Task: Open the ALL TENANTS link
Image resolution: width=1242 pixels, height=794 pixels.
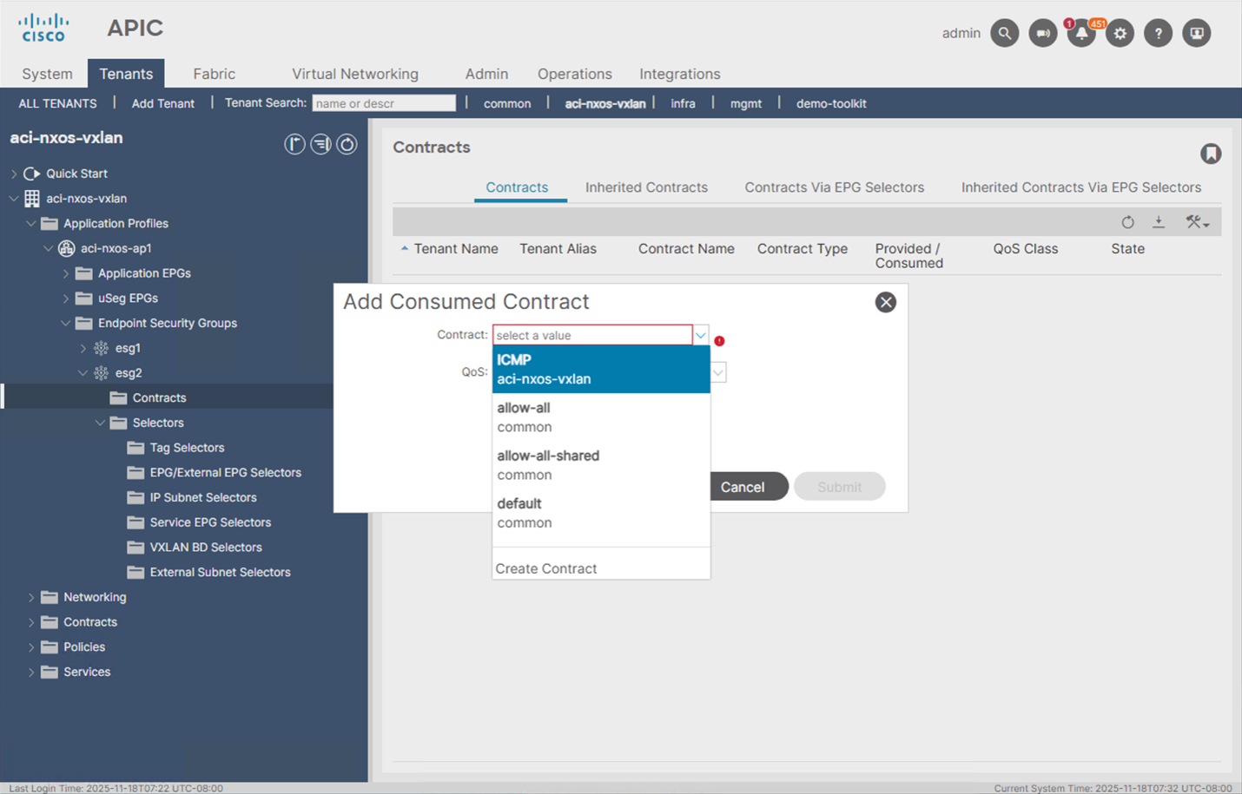Action: point(58,103)
